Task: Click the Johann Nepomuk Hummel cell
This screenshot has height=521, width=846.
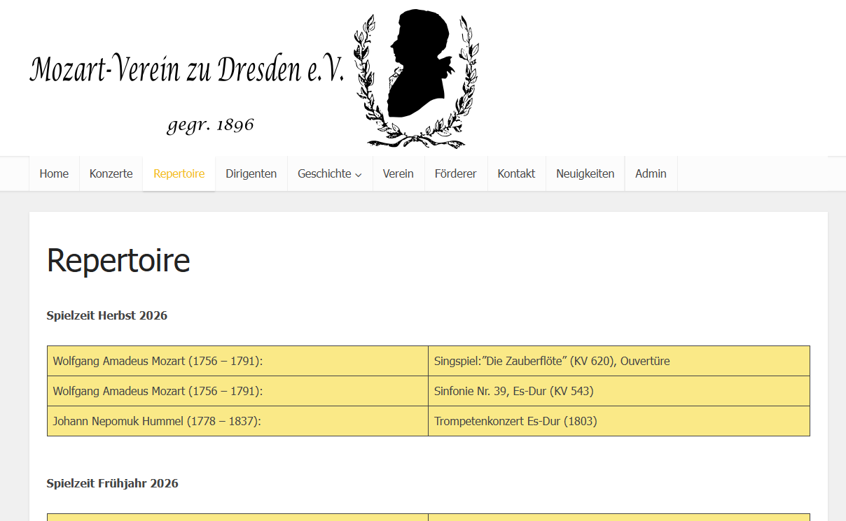Action: point(237,421)
